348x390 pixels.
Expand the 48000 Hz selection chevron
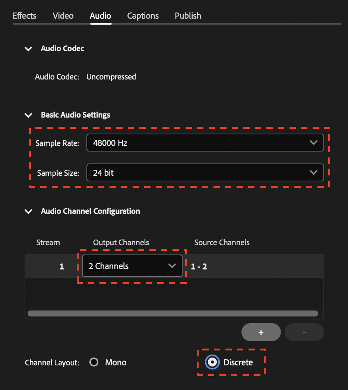pos(314,143)
